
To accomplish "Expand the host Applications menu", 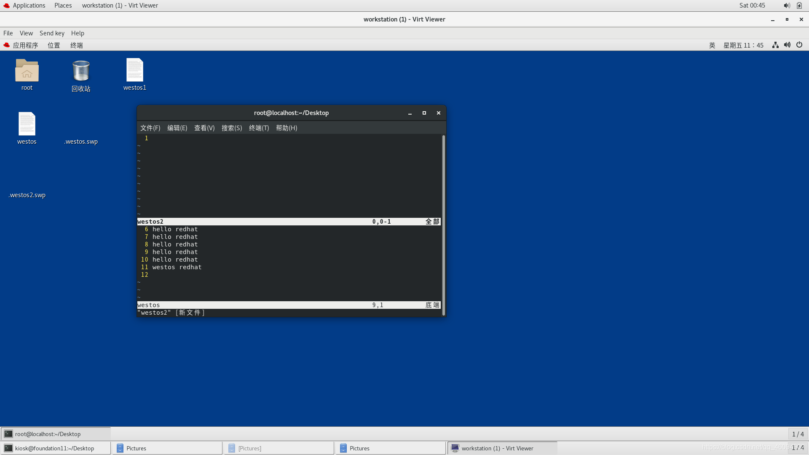I will point(29,5).
